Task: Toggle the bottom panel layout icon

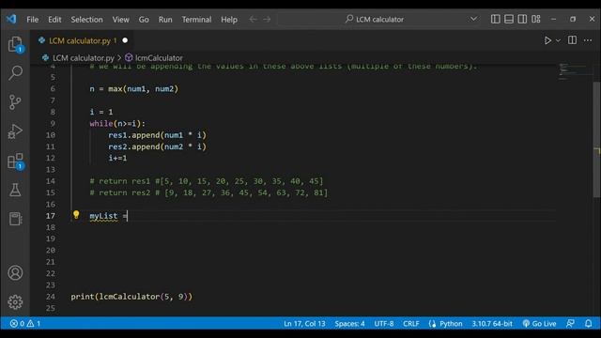Action: point(509,19)
